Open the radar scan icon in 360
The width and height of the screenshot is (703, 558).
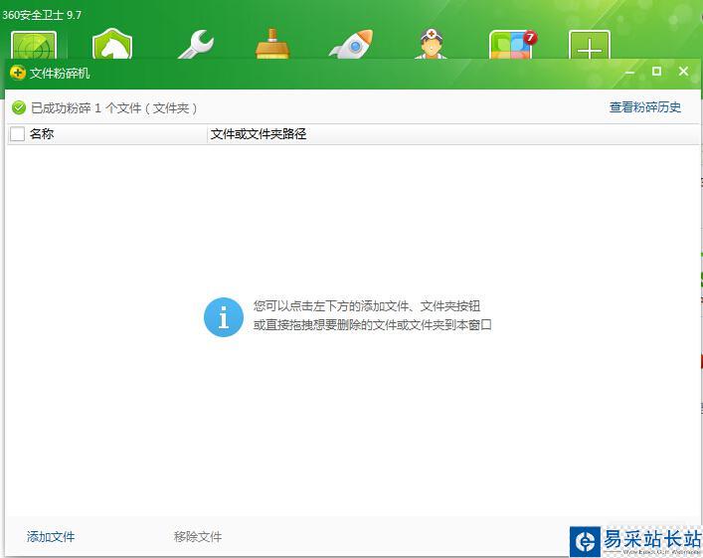[34, 46]
